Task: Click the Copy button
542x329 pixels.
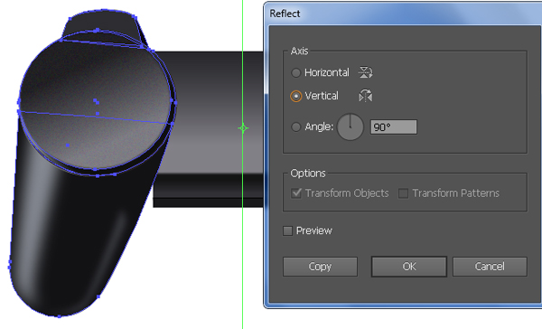Action: point(320,267)
